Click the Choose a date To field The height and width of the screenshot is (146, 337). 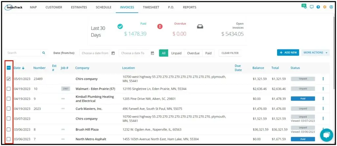(x=134, y=53)
